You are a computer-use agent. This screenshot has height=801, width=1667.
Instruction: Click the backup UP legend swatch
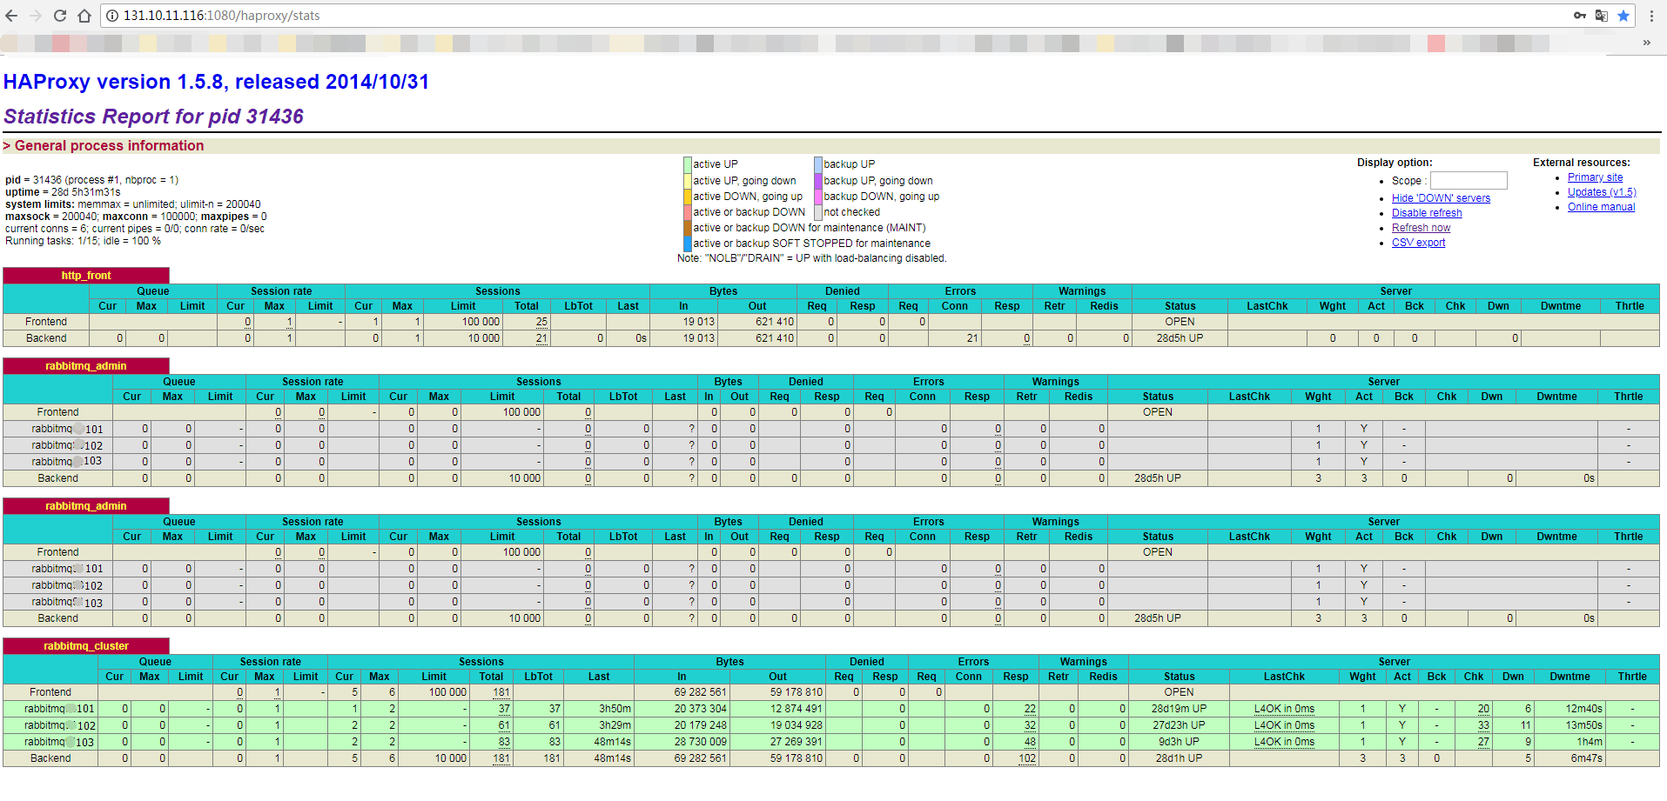[x=818, y=164]
